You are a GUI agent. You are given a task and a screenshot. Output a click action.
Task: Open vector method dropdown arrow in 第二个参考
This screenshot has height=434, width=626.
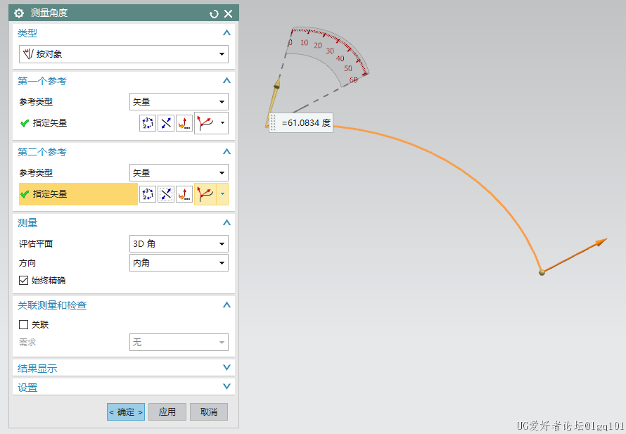pyautogui.click(x=222, y=194)
